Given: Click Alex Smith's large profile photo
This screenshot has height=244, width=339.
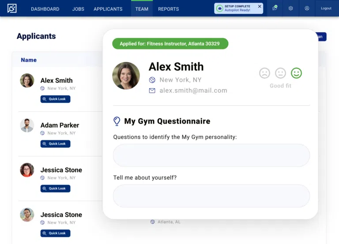Looking at the screenshot, I should [x=126, y=75].
